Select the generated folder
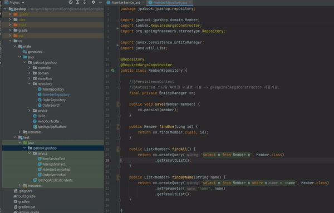 click(33, 52)
